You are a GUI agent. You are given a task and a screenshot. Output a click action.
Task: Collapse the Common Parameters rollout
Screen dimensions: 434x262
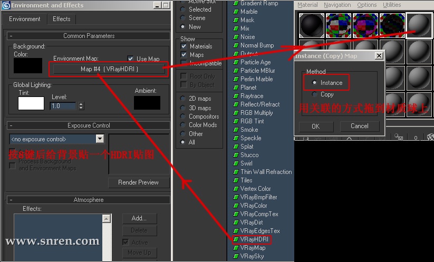[x=89, y=36]
